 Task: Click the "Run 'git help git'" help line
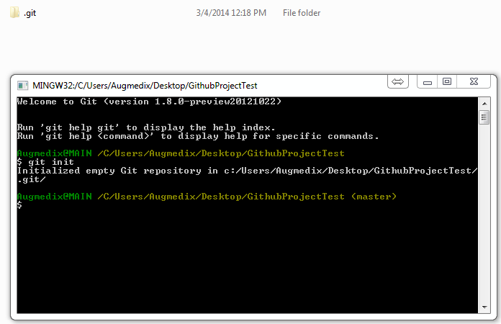point(144,127)
